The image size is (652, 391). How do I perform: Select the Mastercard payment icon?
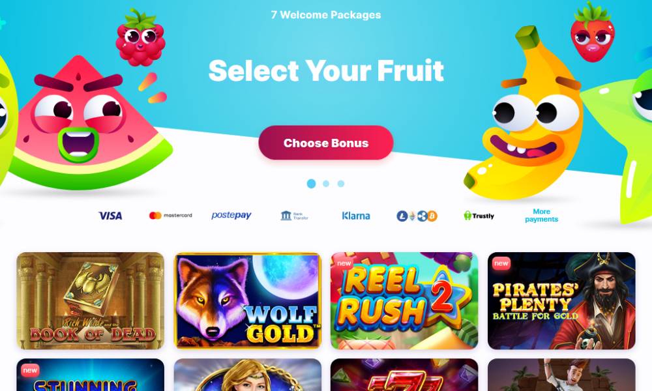pyautogui.click(x=170, y=215)
